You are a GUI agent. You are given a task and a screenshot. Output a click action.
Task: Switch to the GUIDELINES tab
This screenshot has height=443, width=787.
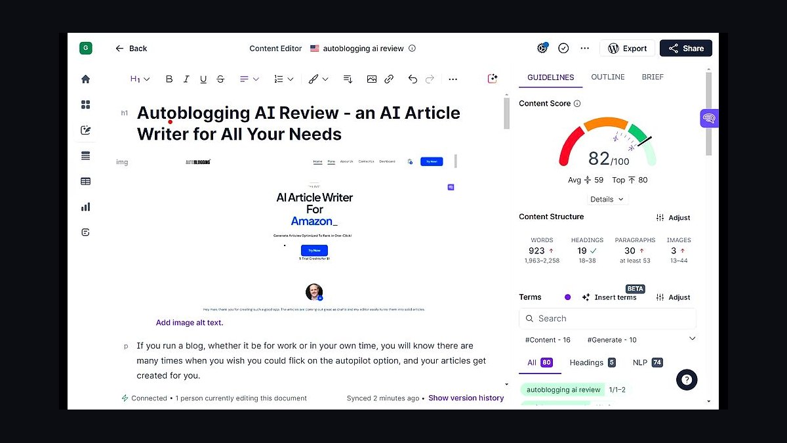551,77
